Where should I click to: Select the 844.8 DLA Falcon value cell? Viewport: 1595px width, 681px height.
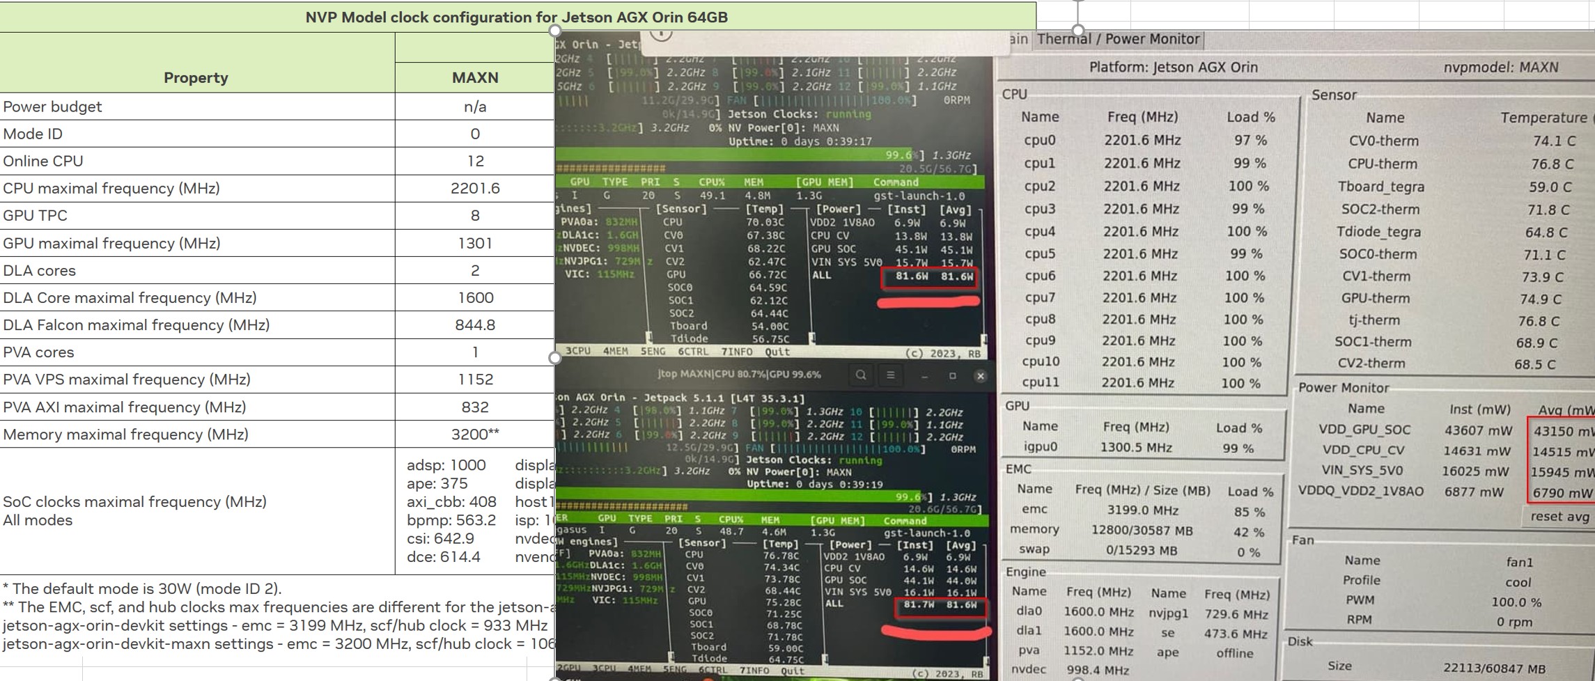click(x=475, y=324)
